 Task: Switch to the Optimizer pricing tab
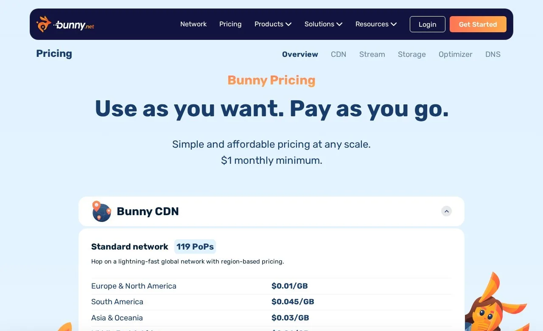coord(455,54)
